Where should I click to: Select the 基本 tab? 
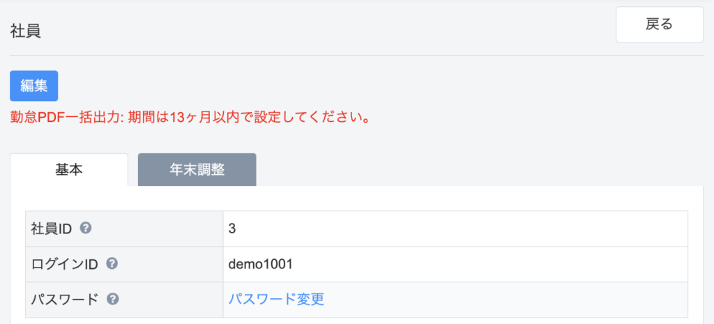pyautogui.click(x=69, y=169)
